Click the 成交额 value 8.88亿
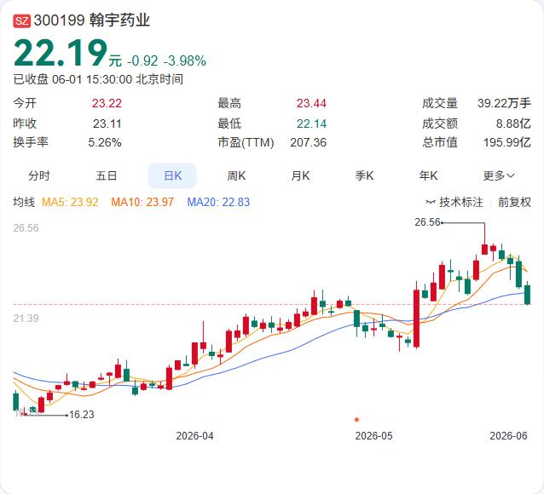The width and height of the screenshot is (544, 494). 513,123
